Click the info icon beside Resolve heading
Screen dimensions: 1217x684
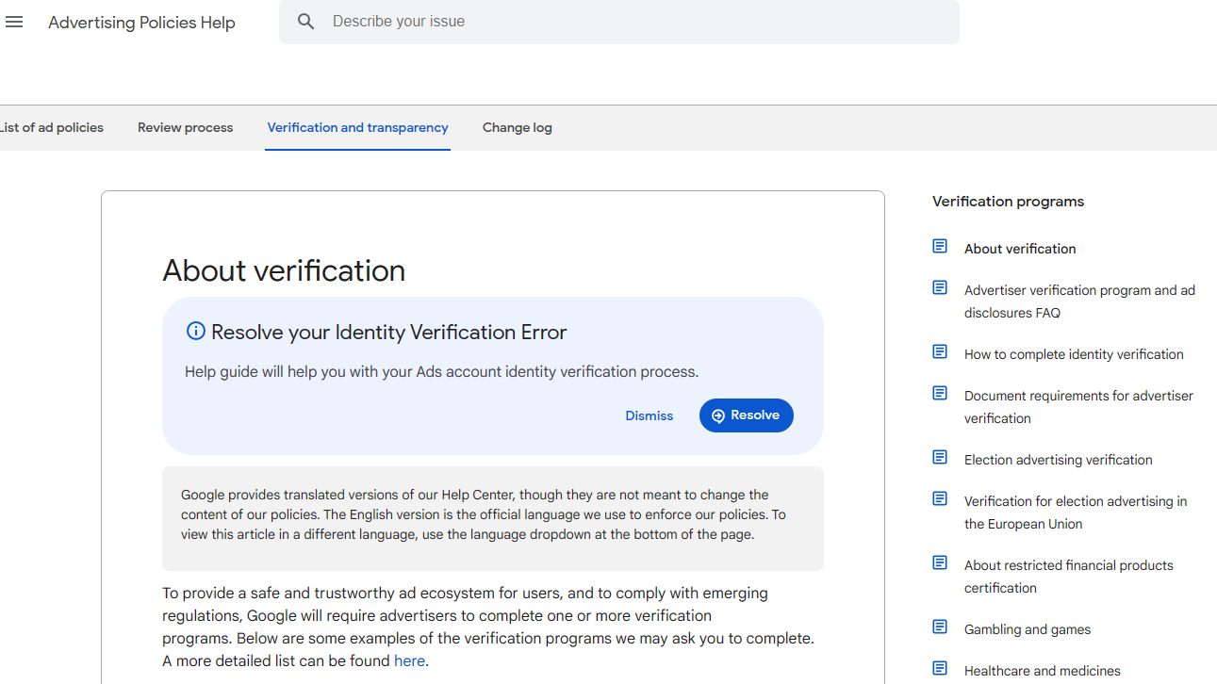pos(196,331)
